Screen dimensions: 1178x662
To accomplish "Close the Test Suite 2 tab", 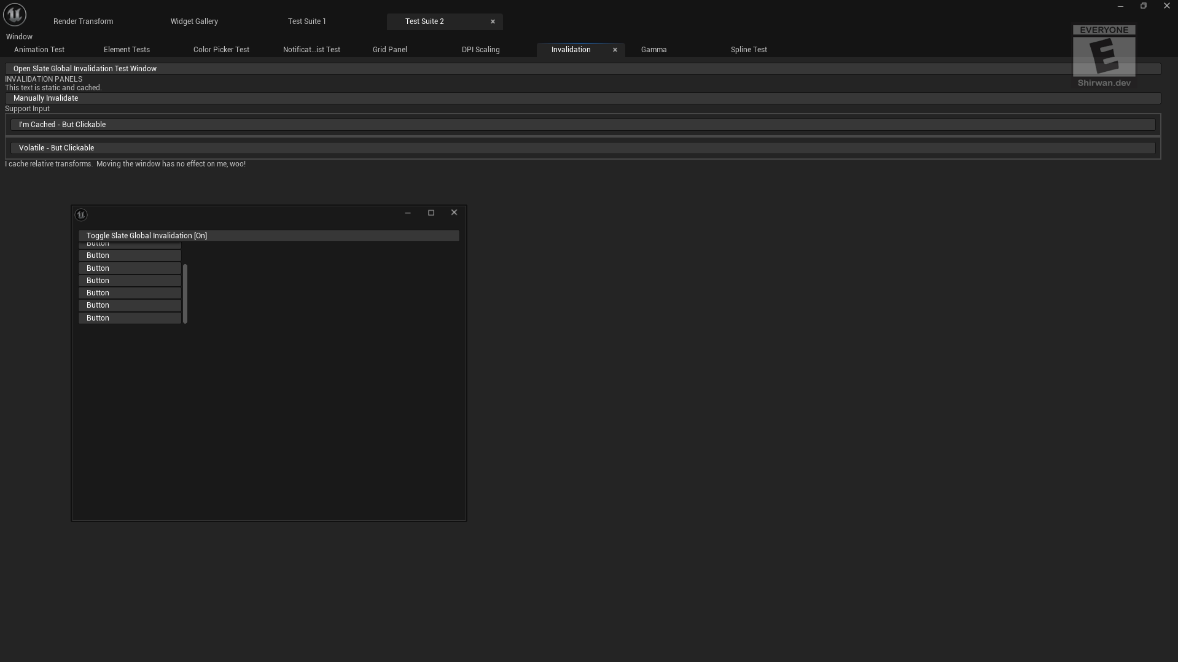I will pos(493,21).
